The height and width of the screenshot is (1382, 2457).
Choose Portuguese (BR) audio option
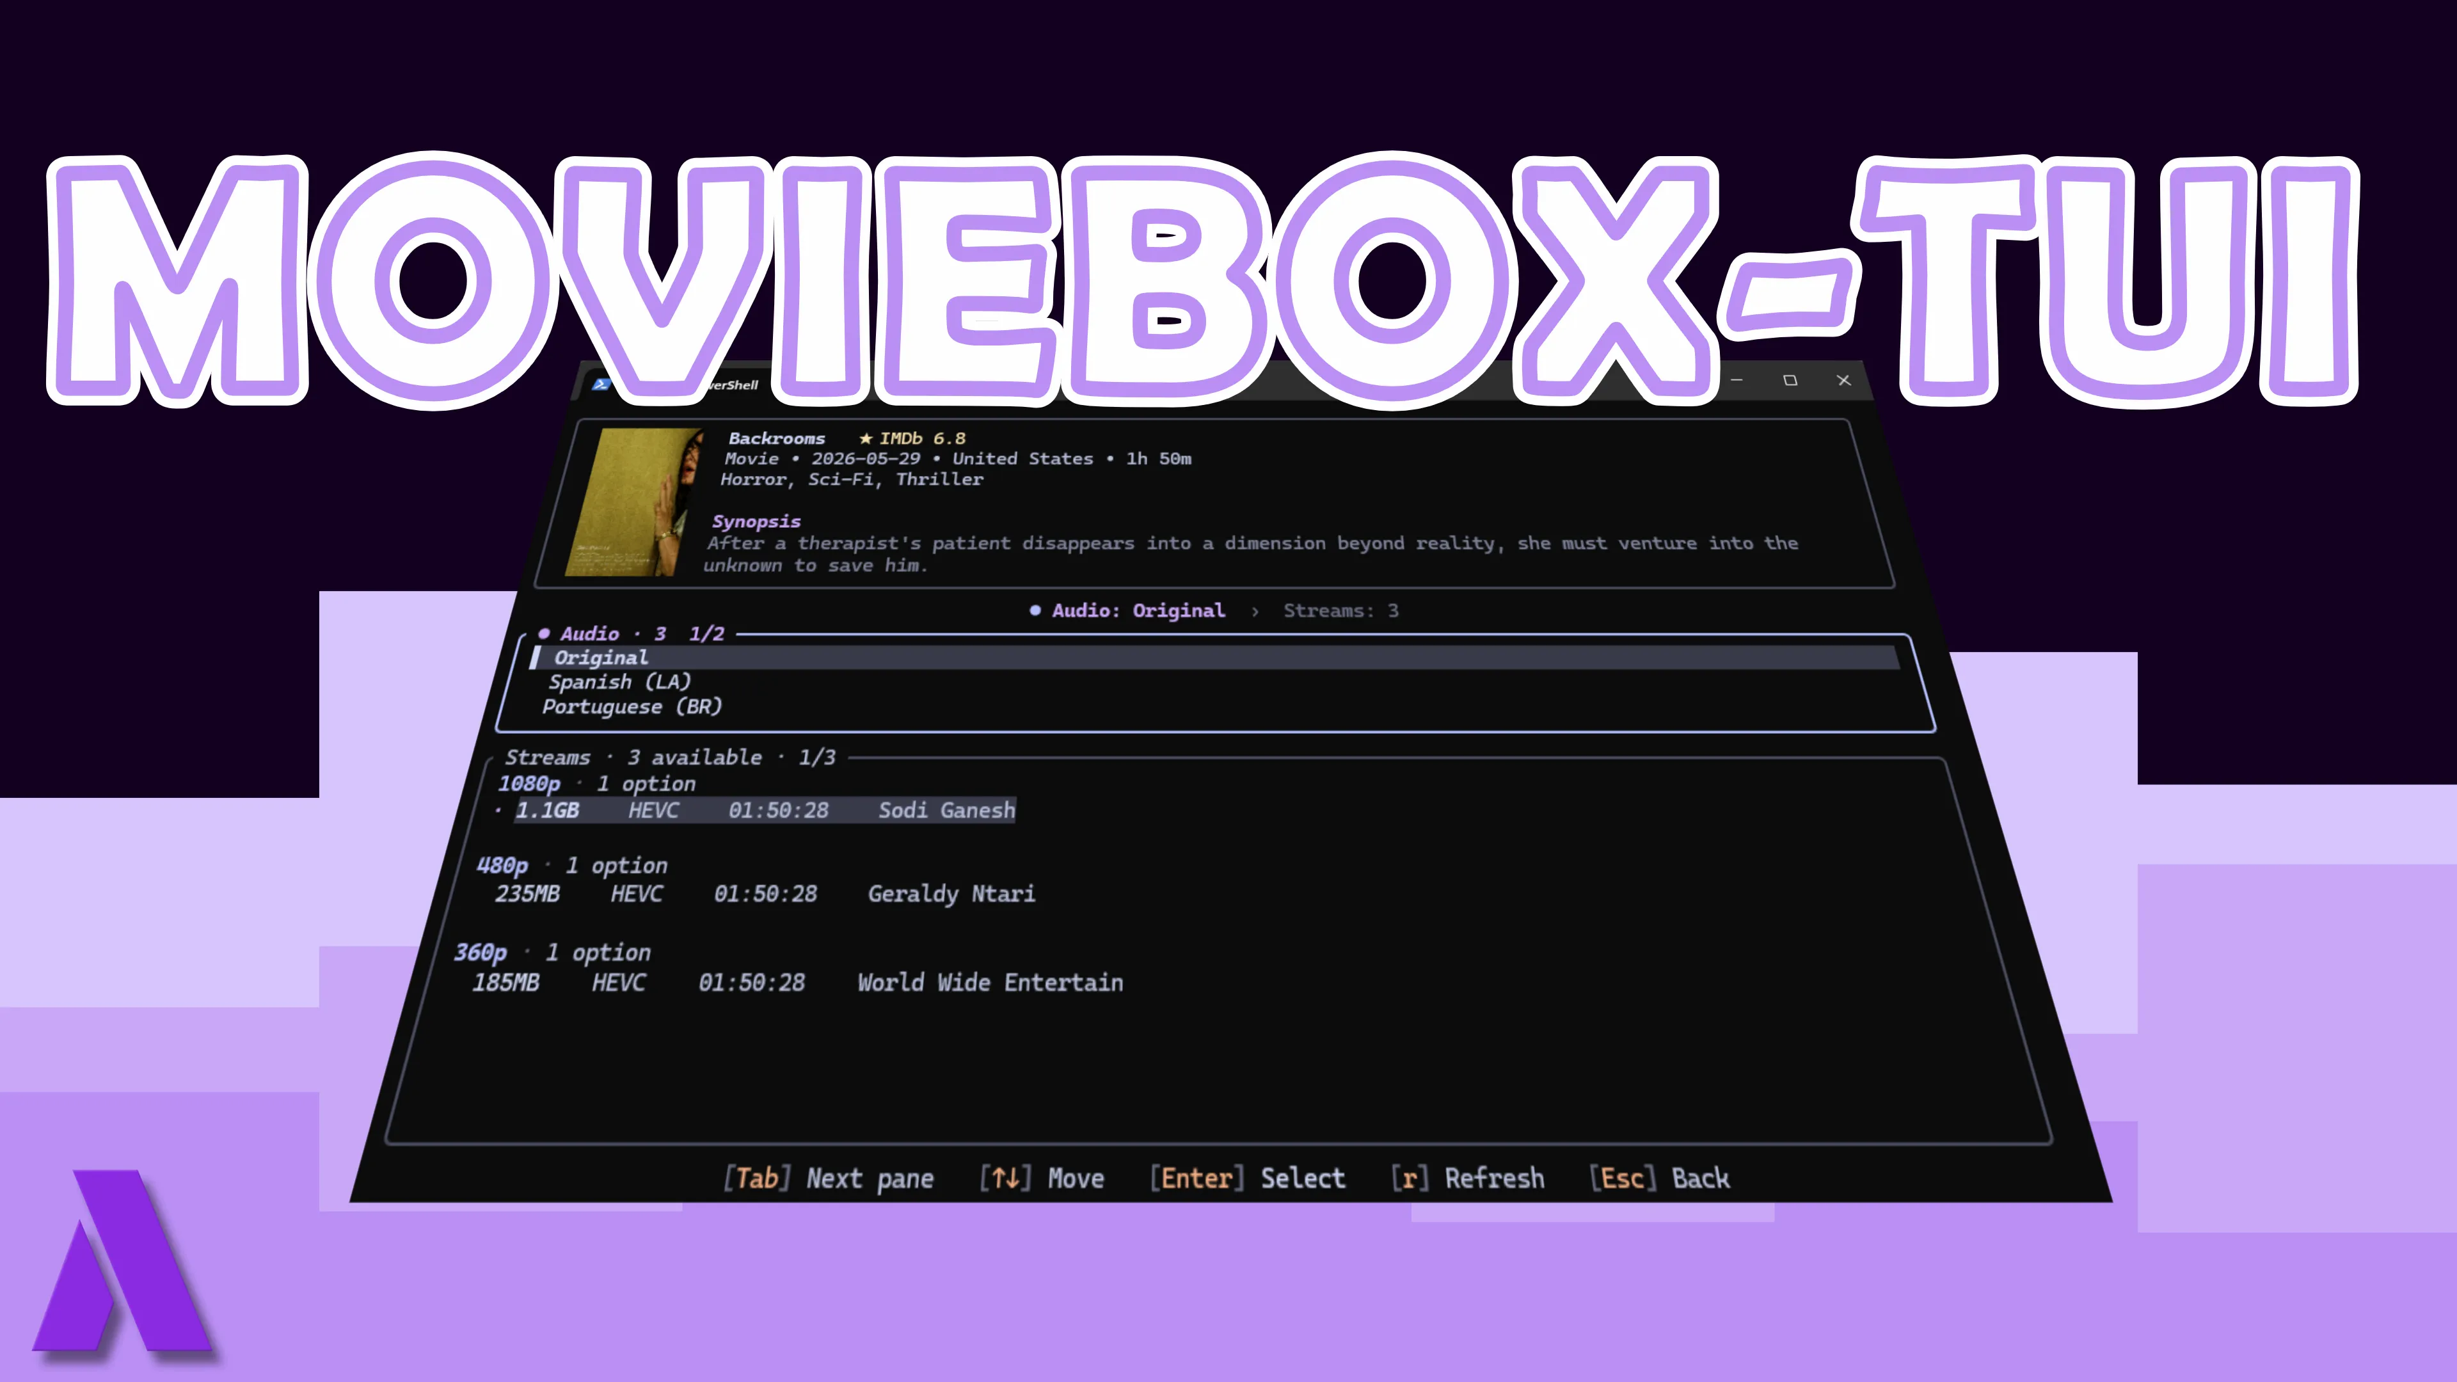click(x=632, y=707)
